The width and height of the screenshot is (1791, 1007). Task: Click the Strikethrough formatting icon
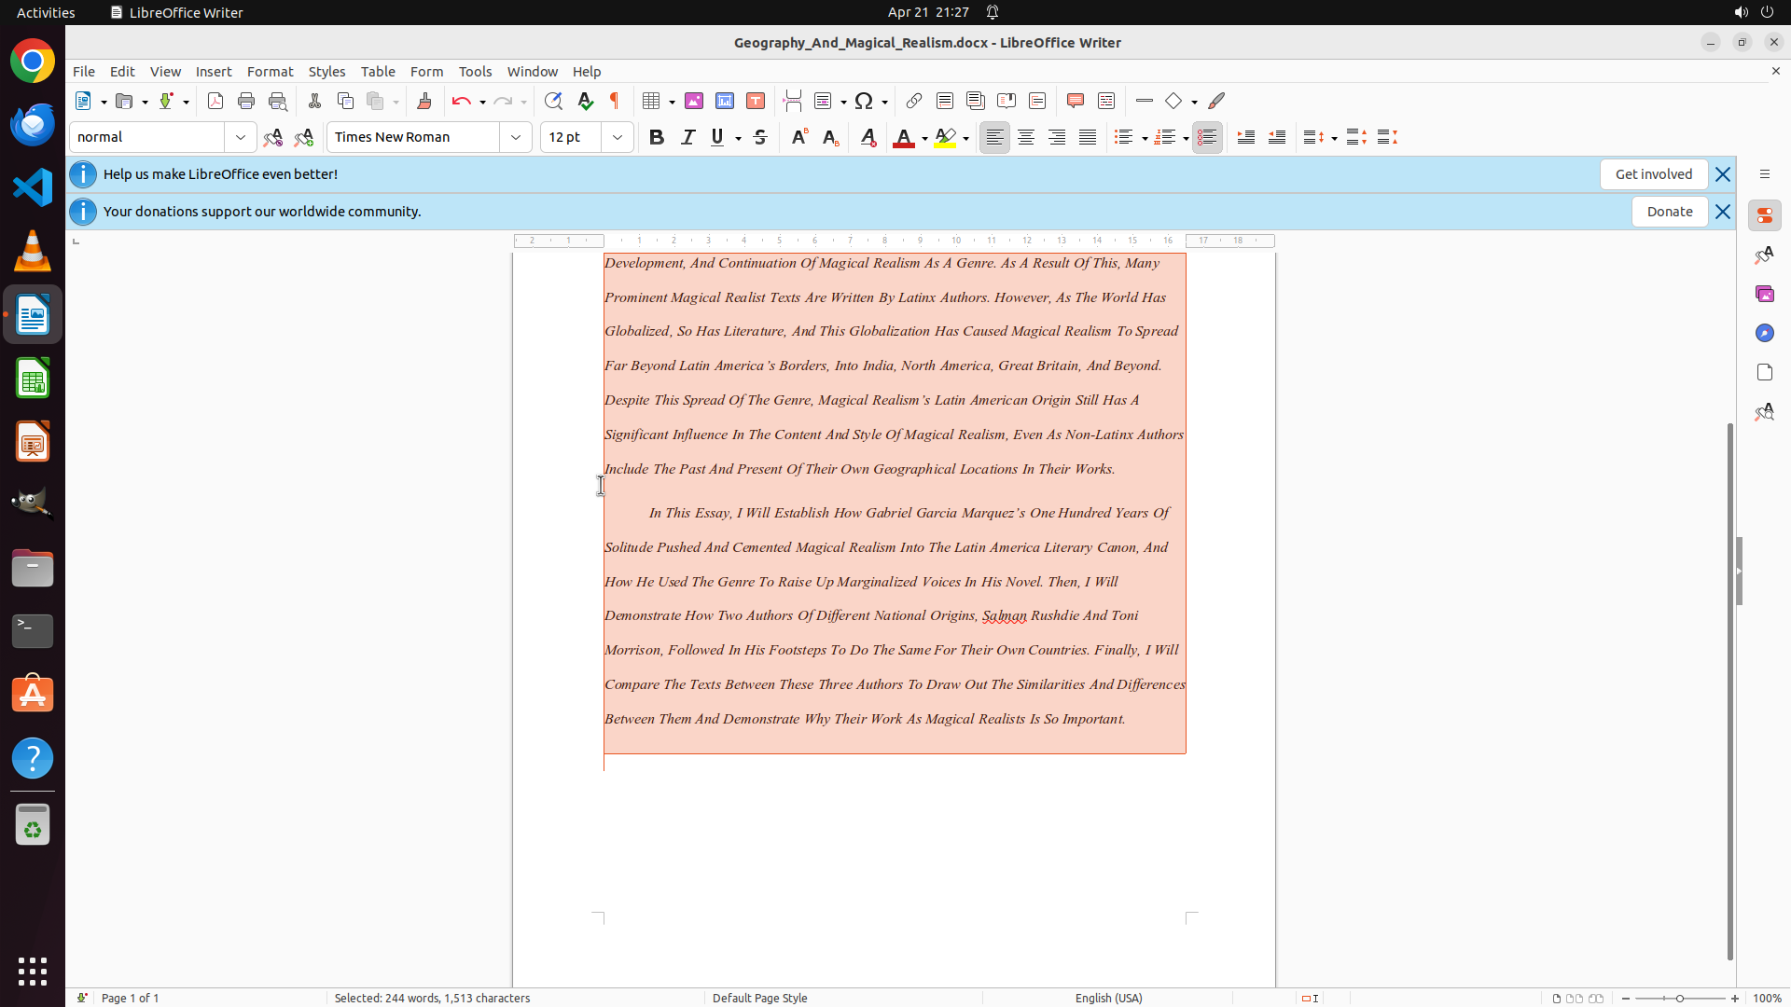pyautogui.click(x=760, y=137)
